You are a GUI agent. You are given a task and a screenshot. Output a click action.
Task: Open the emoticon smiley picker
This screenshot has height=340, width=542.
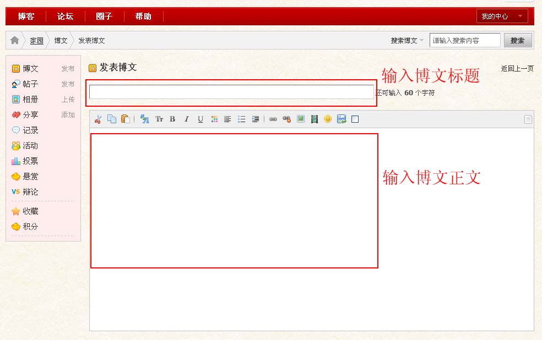[328, 119]
